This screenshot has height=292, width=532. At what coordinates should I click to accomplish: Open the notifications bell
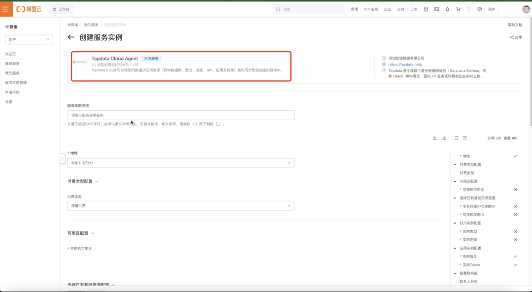[x=447, y=9]
